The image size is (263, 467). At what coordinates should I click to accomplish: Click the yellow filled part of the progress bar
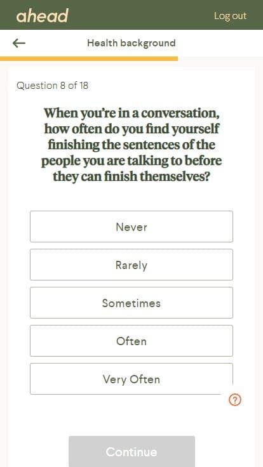click(89, 58)
